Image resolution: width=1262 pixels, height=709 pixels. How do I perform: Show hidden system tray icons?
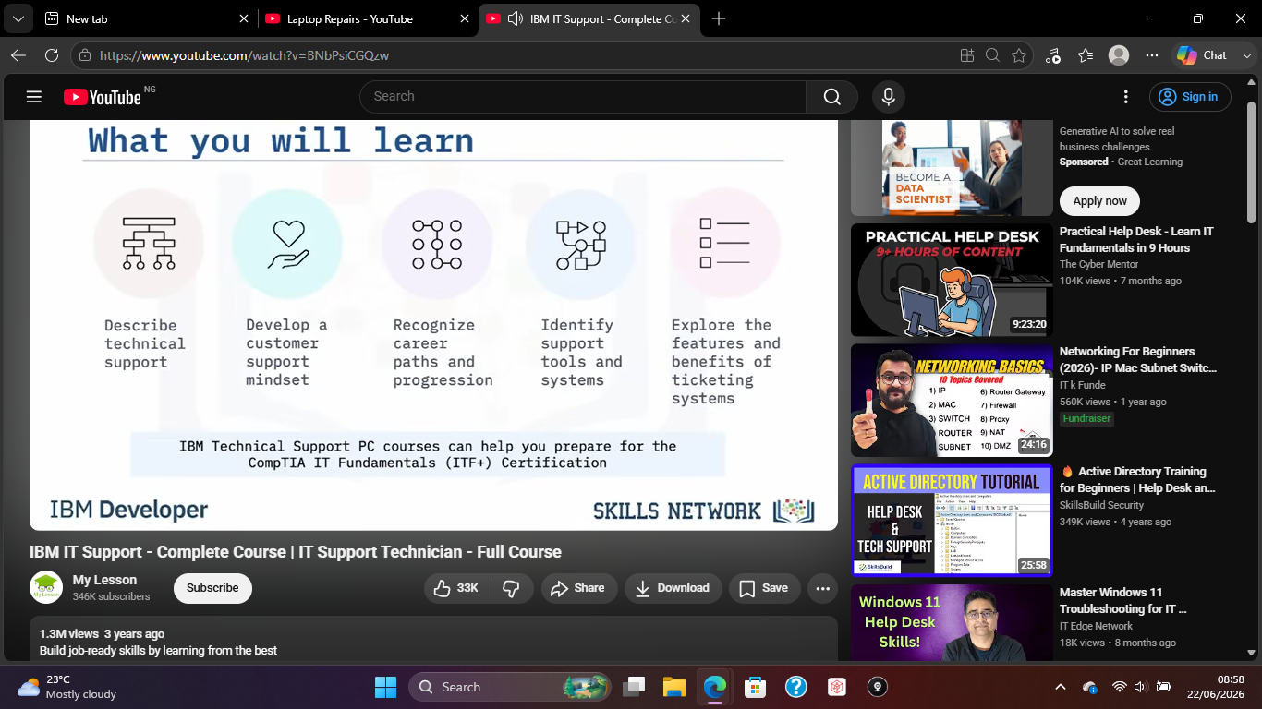tap(1061, 687)
